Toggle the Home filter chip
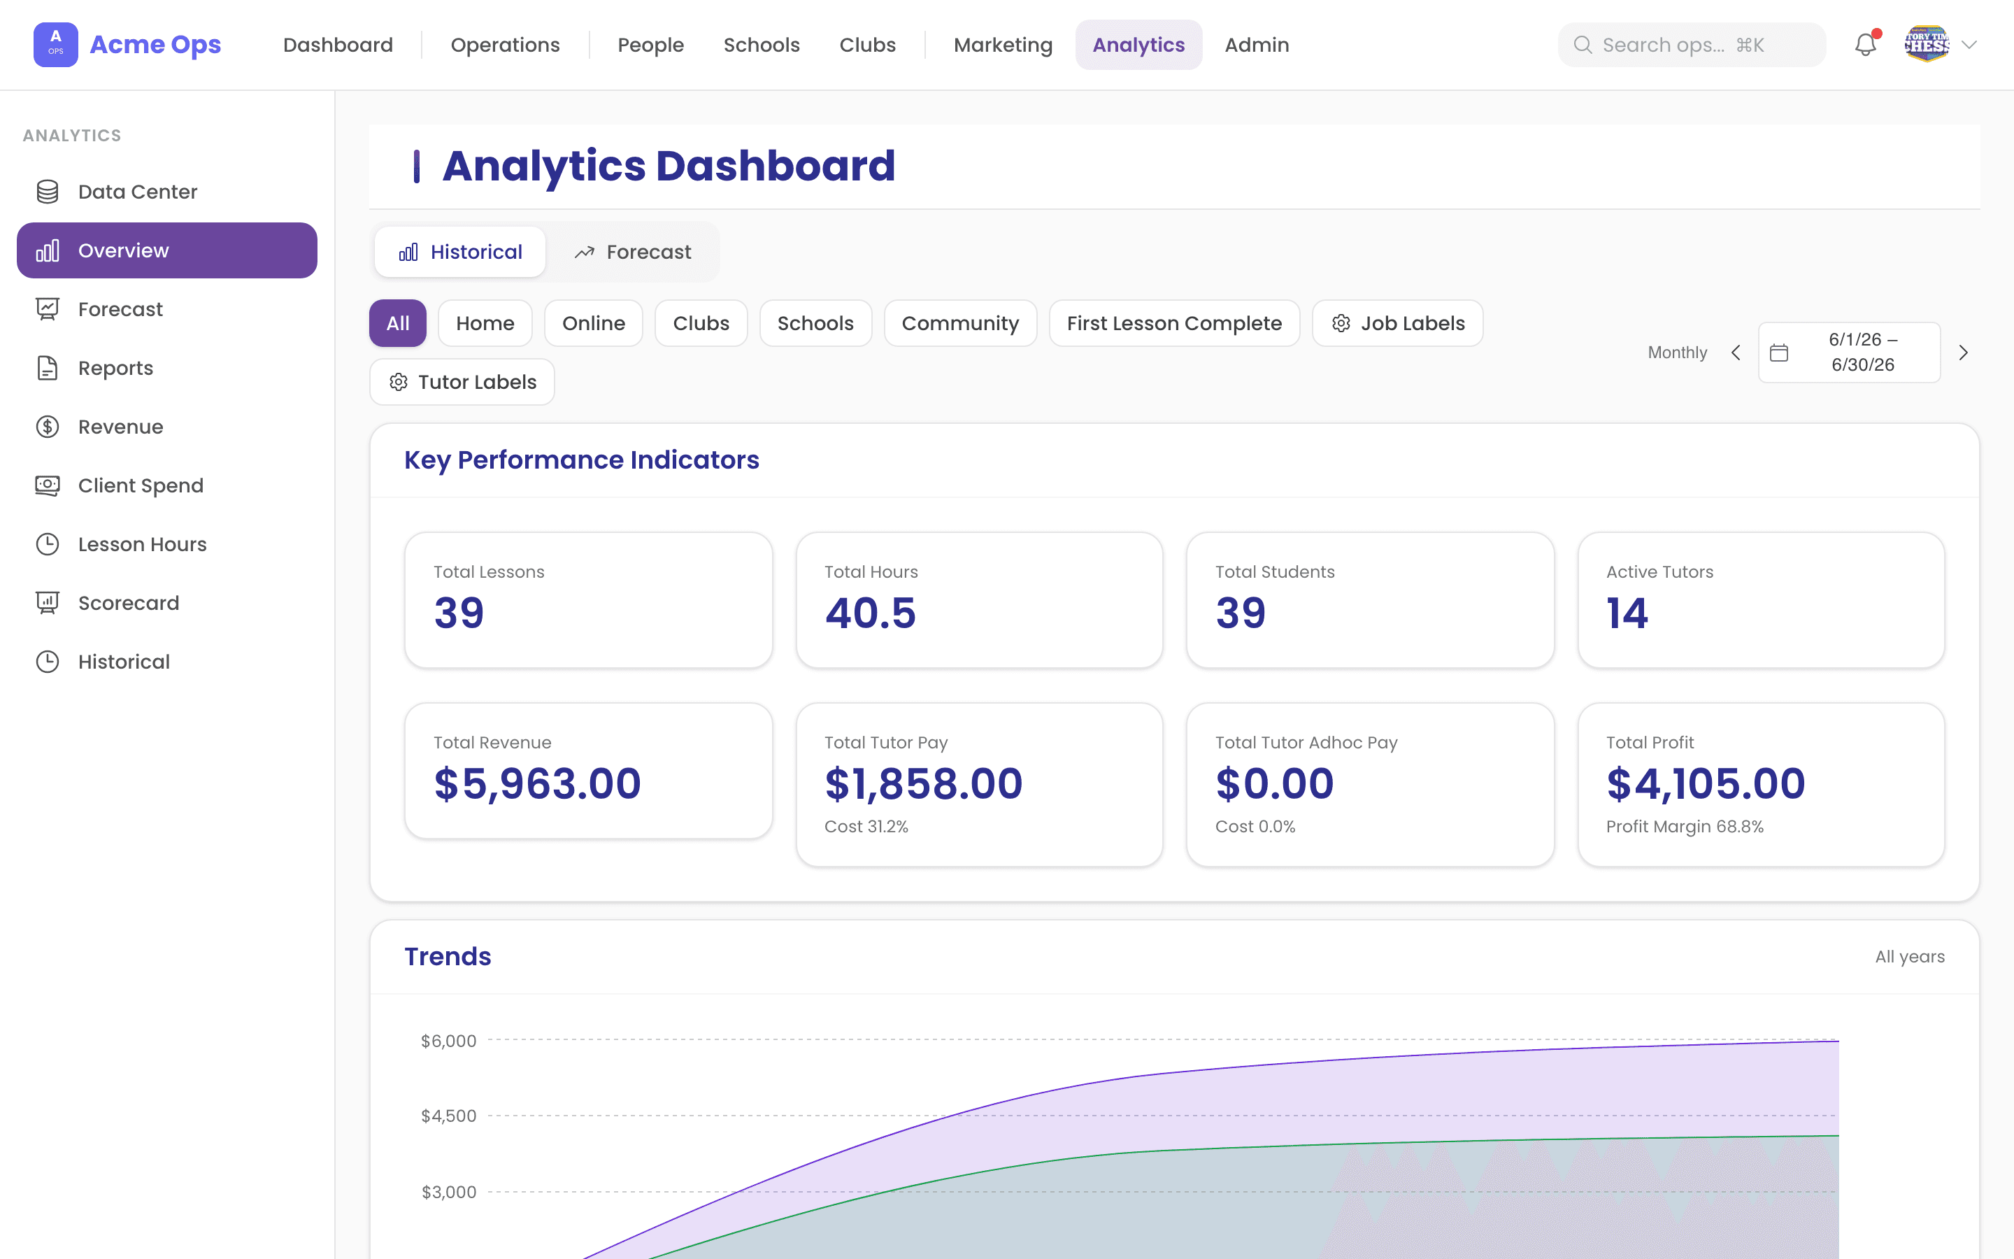Screen dimensions: 2014x1259 click(x=485, y=323)
